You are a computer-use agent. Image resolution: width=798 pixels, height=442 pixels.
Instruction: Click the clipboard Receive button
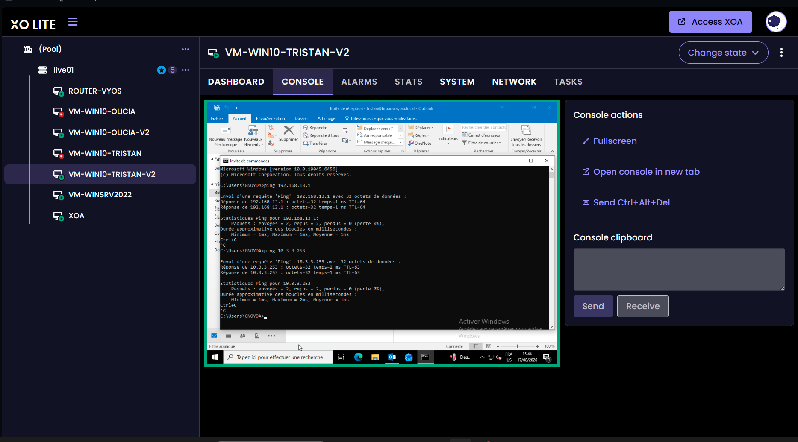tap(643, 306)
